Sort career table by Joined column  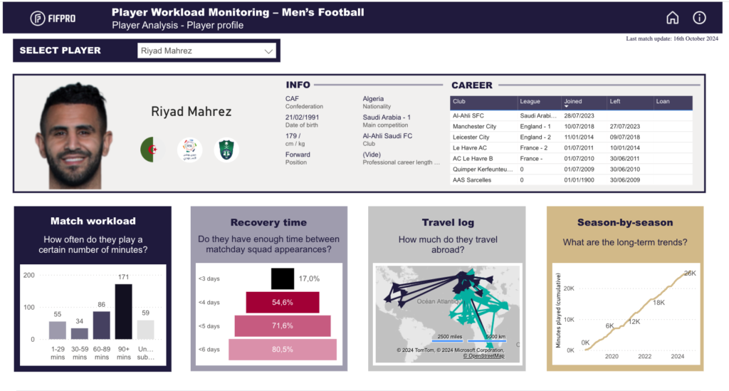tap(572, 102)
